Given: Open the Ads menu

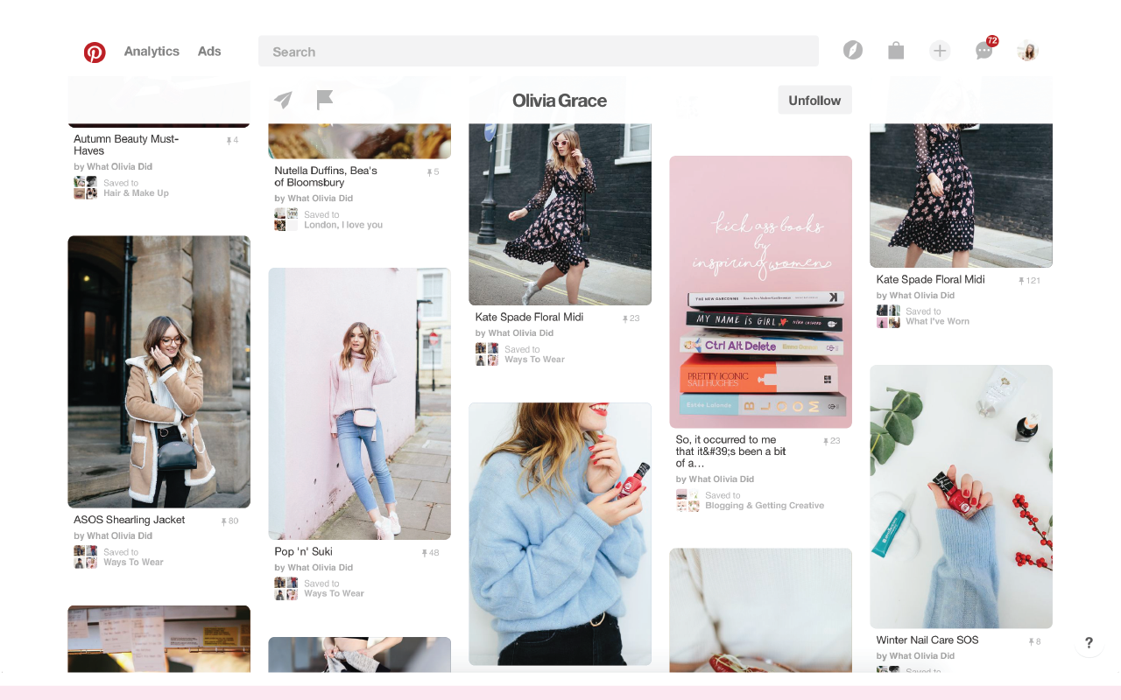Looking at the screenshot, I should (x=209, y=51).
